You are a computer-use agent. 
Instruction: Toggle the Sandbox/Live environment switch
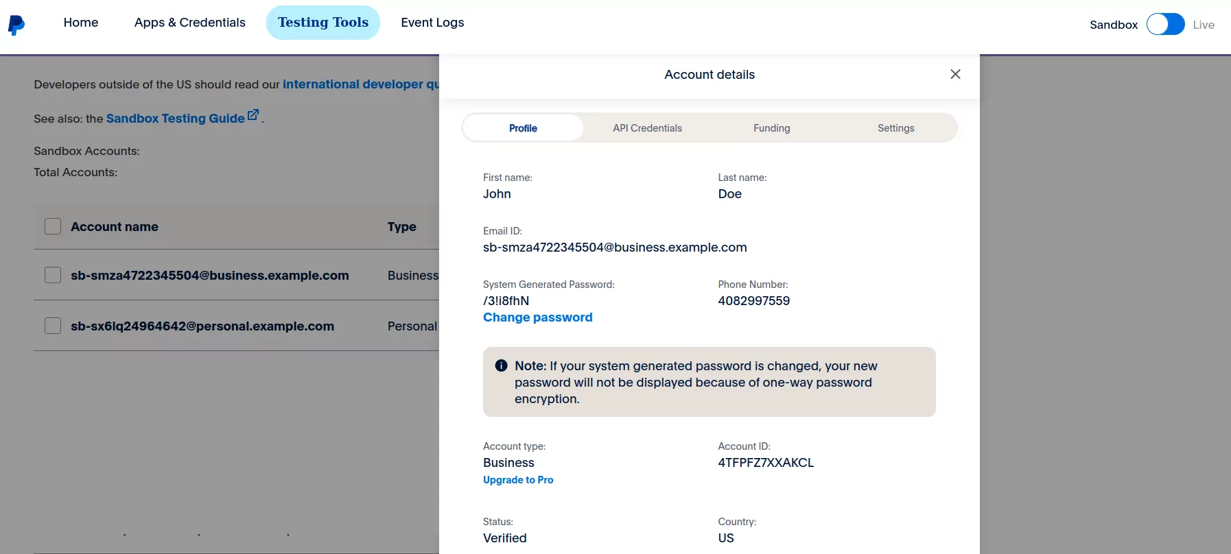1165,25
